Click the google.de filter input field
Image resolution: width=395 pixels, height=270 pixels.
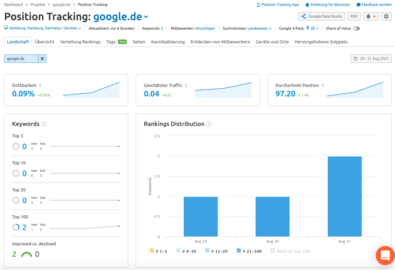tap(21, 59)
